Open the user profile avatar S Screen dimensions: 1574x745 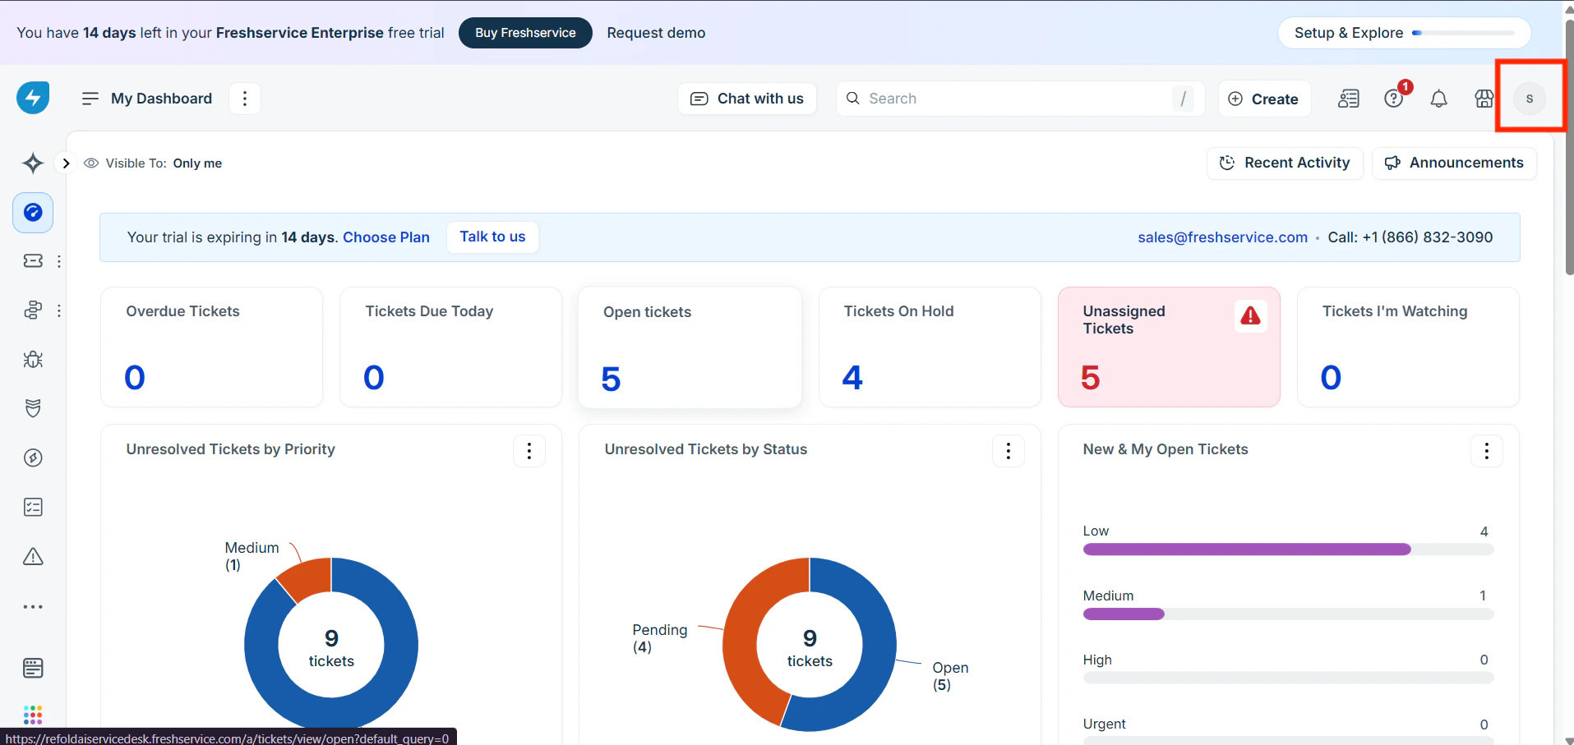point(1530,99)
